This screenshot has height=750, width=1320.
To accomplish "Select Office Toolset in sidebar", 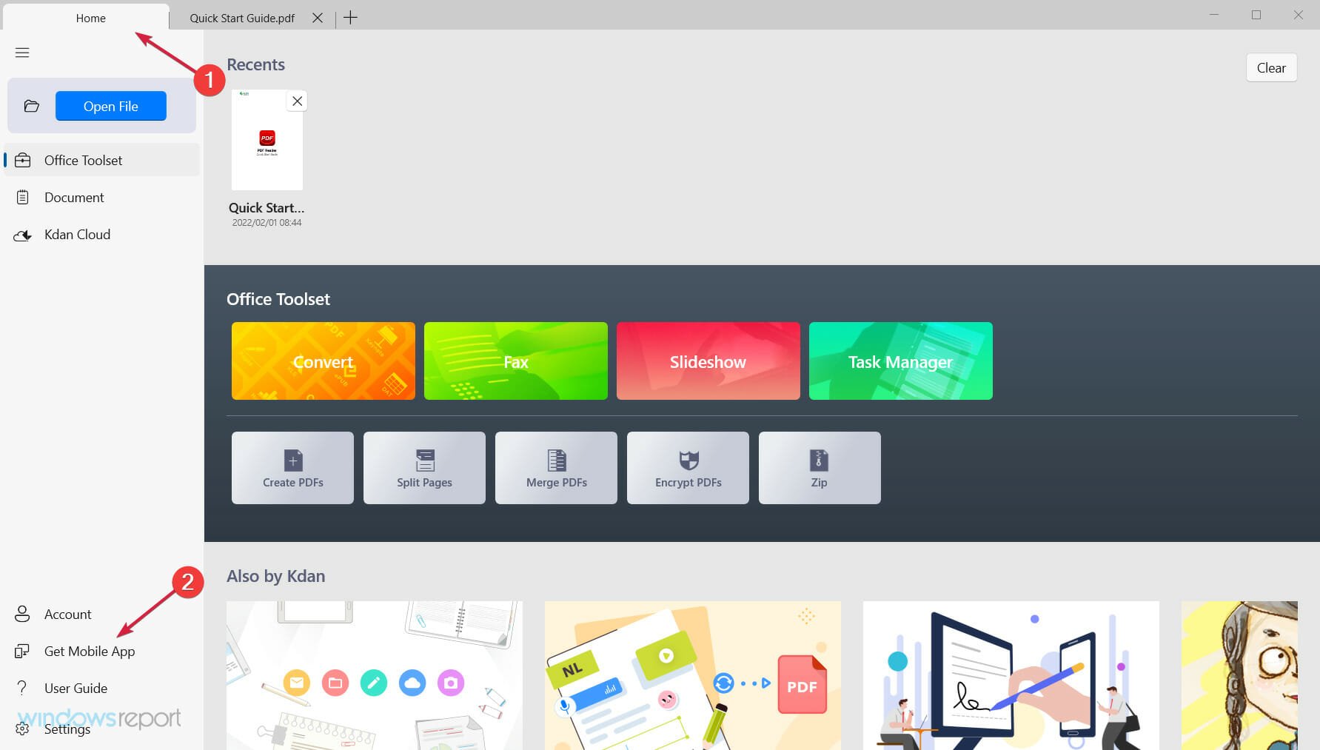I will [x=102, y=160].
